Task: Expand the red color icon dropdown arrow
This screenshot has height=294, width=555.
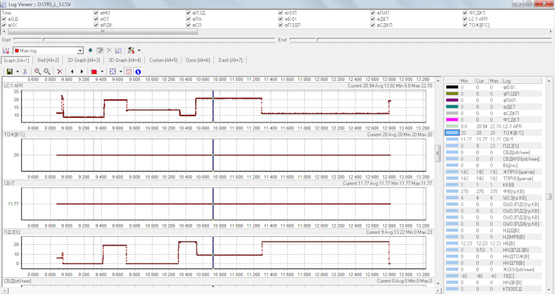Action: point(102,72)
